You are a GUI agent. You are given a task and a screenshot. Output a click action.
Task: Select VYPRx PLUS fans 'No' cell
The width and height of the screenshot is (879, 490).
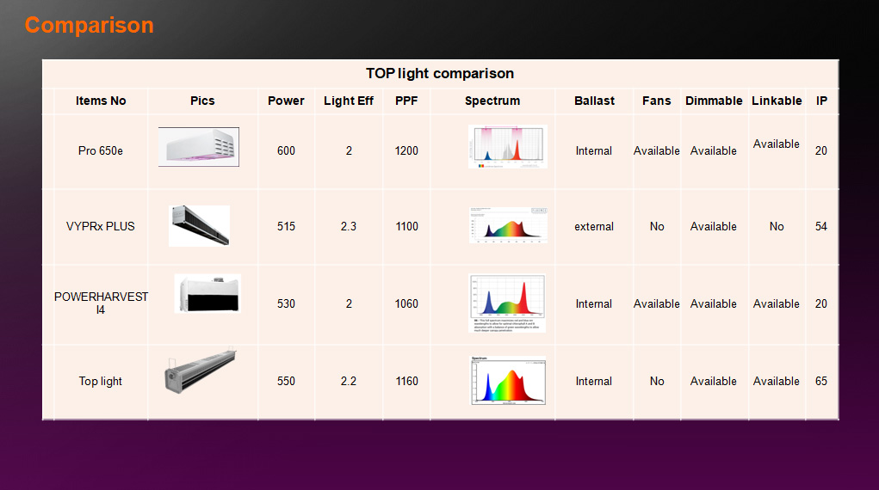coord(657,226)
